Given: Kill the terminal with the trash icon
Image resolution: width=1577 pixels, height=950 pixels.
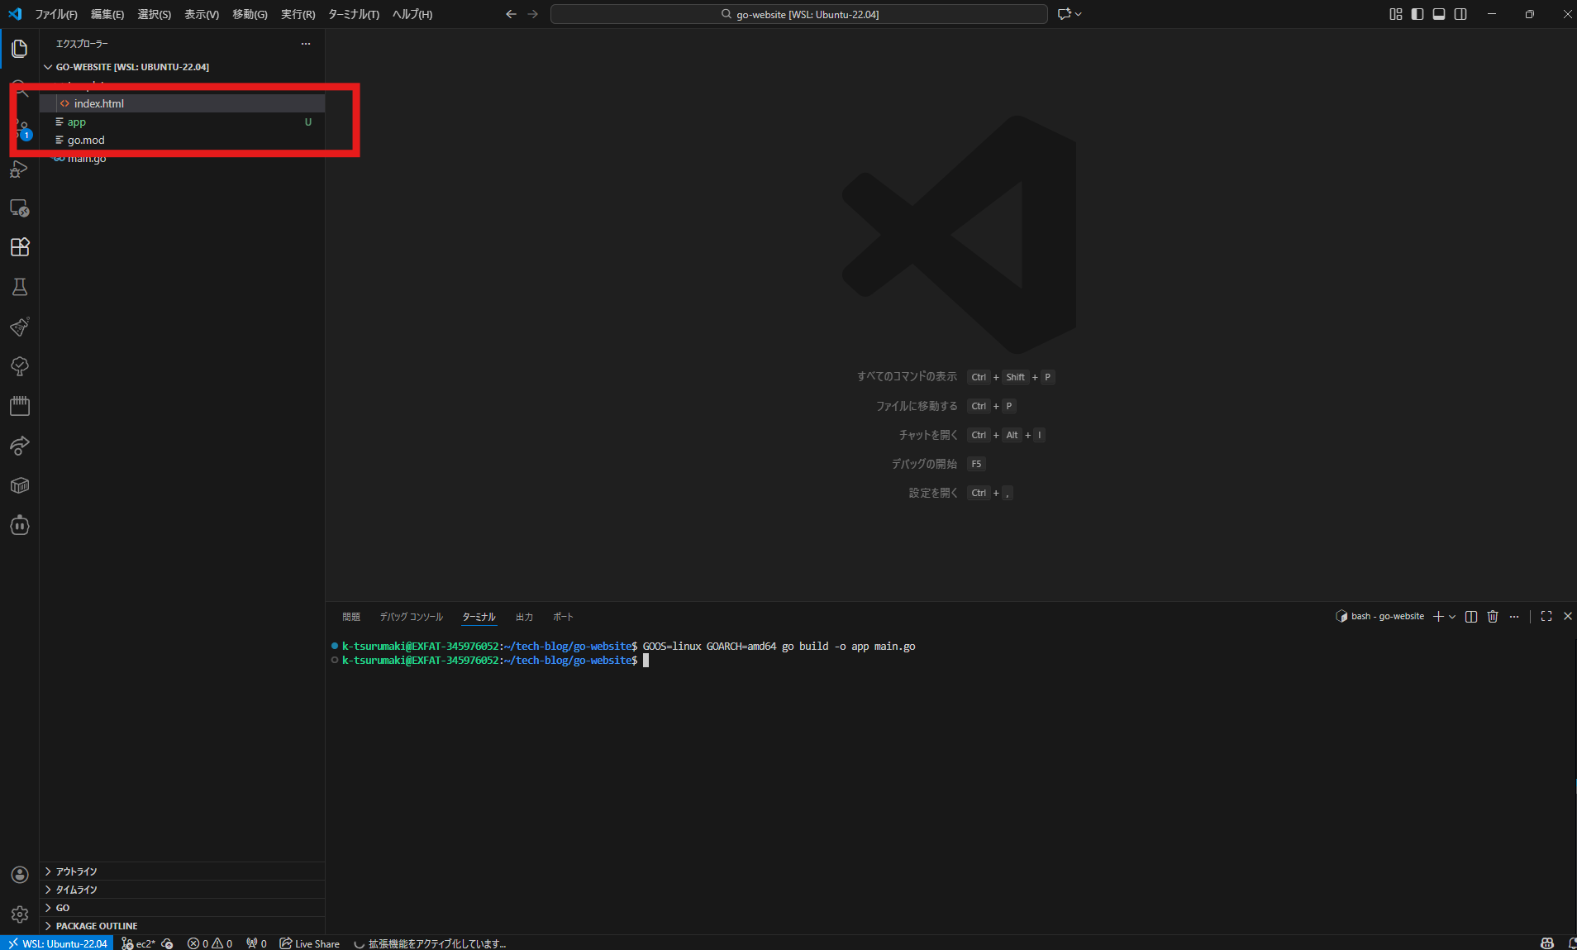Looking at the screenshot, I should point(1493,617).
